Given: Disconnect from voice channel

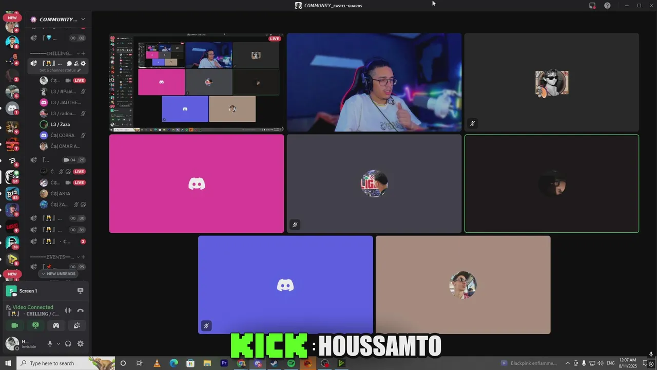Looking at the screenshot, I should point(80,310).
